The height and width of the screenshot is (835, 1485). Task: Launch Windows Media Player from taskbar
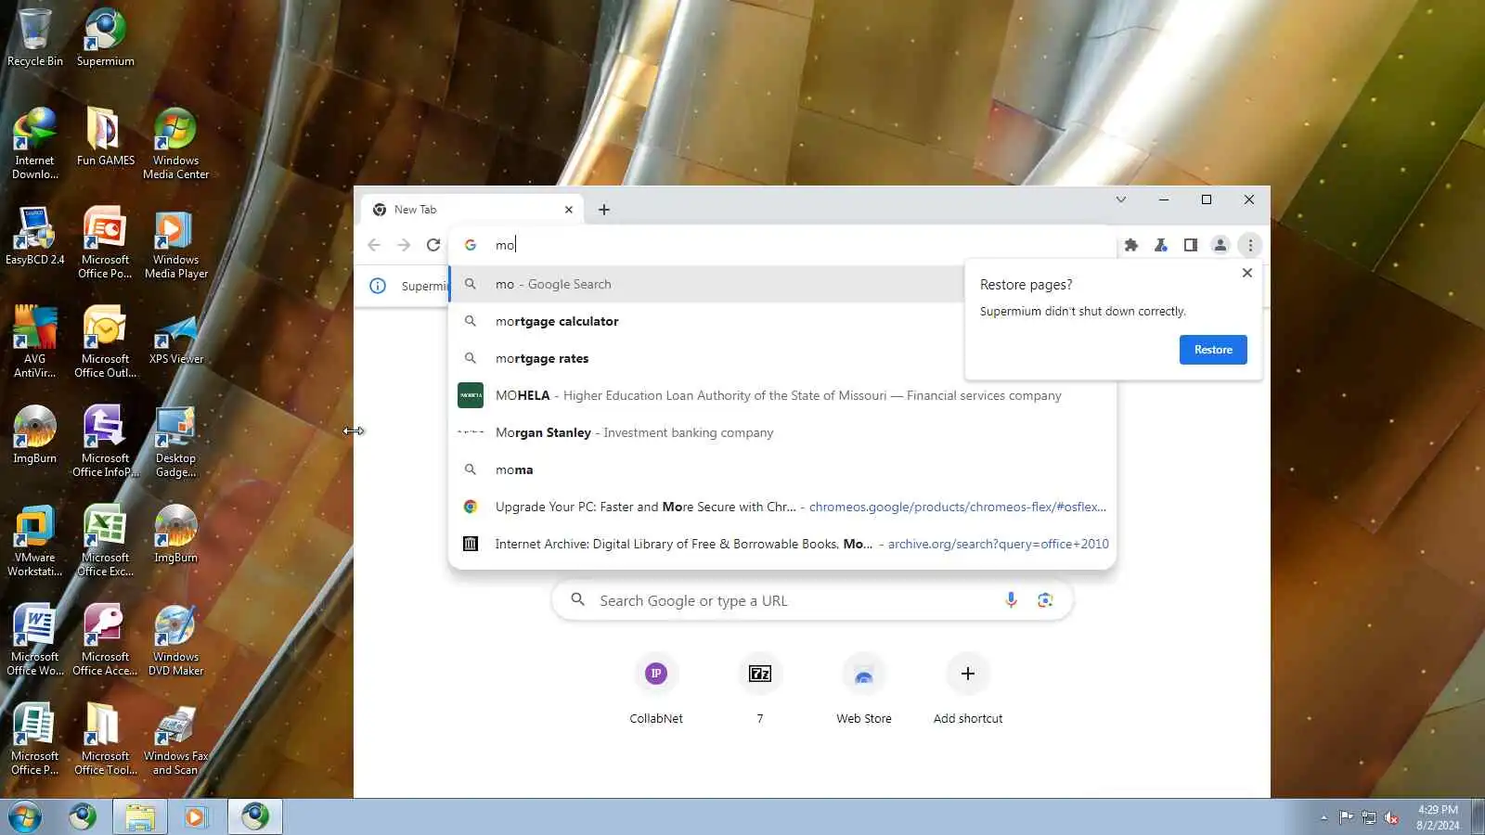click(195, 816)
